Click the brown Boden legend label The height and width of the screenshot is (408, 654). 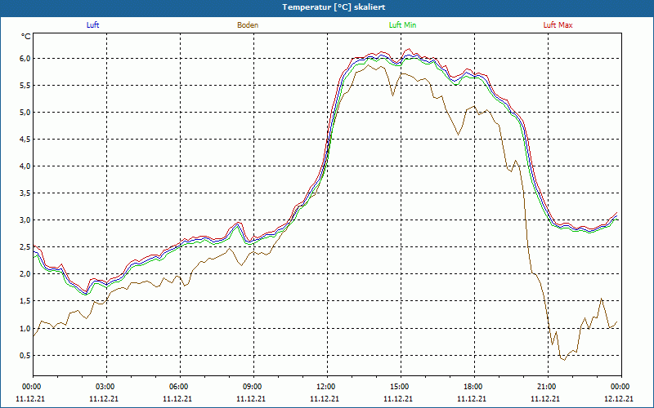[248, 25]
